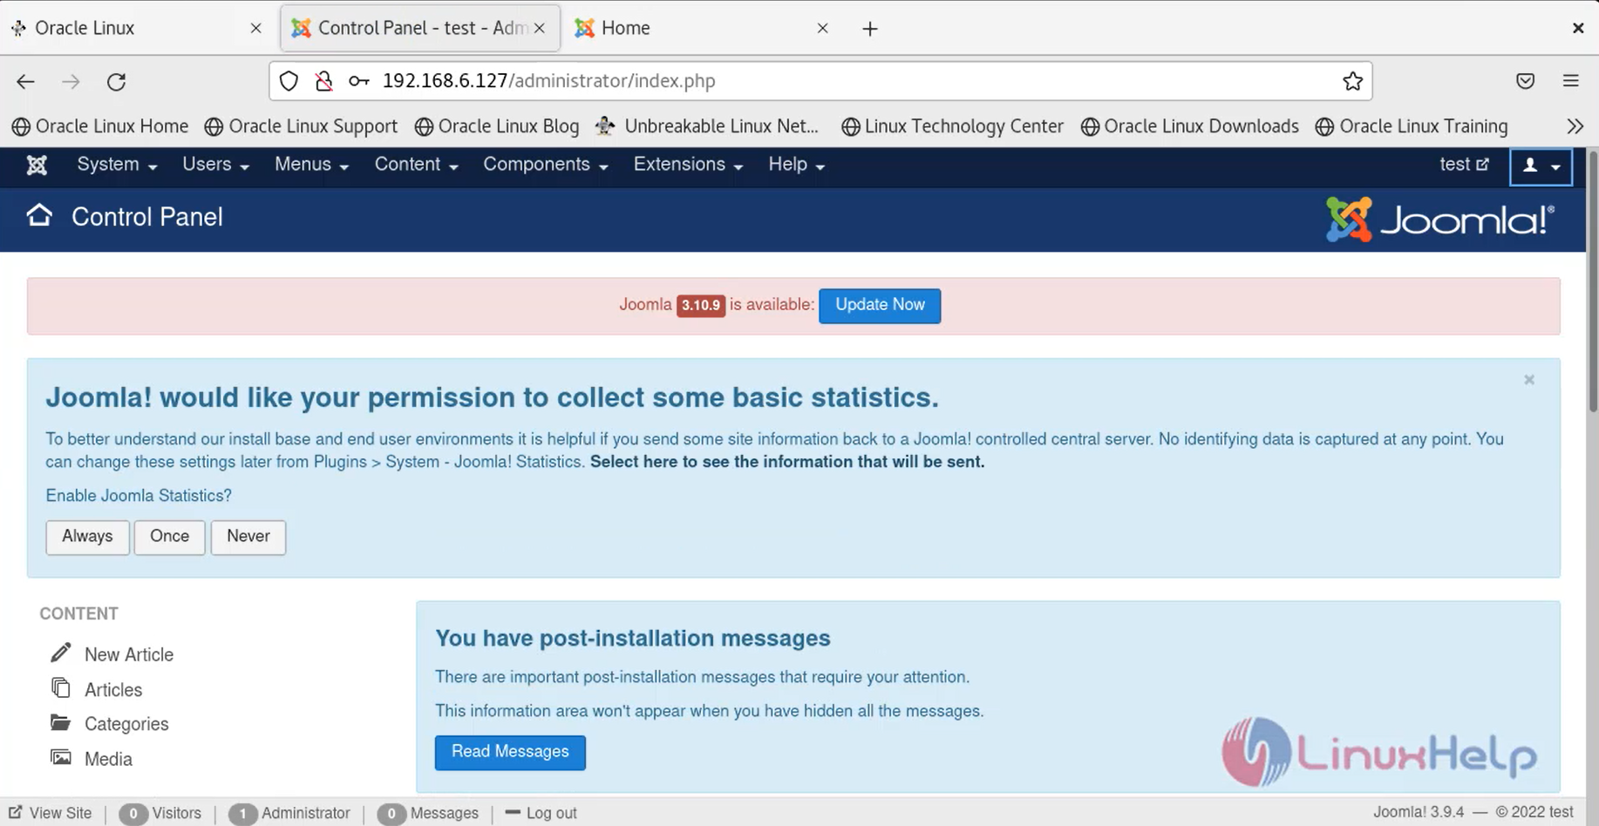The height and width of the screenshot is (826, 1599).
Task: Click the page vertical scrollbar
Action: coord(1593,283)
